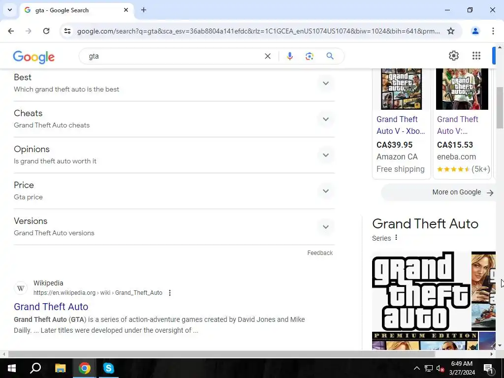Click the browser forward arrow
504x378 pixels.
(x=29, y=31)
